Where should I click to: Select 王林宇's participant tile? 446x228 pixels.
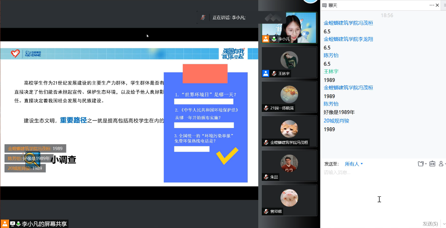[x=289, y=62]
